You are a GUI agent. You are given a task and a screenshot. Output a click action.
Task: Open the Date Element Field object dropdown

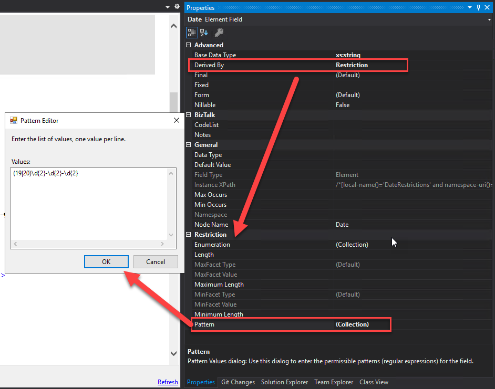(489, 20)
